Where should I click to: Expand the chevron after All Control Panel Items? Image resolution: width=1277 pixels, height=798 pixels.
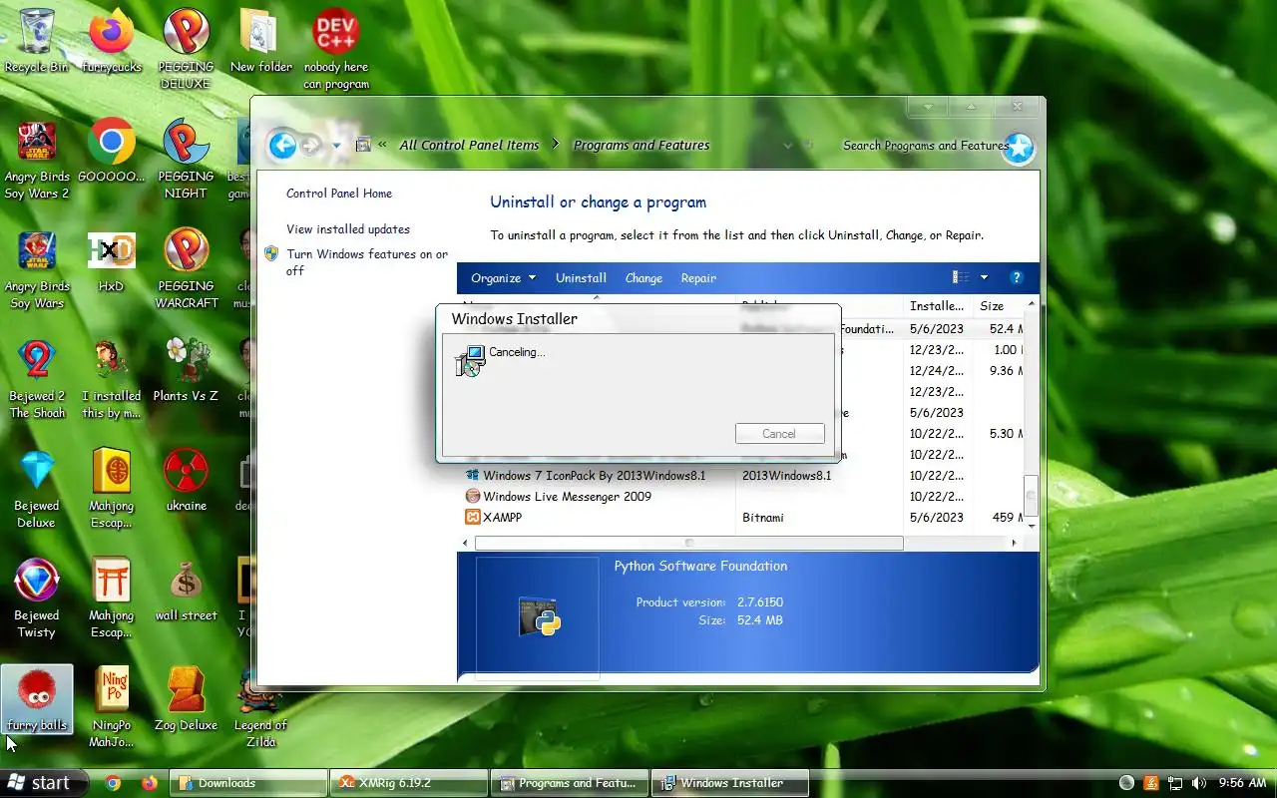556,146
